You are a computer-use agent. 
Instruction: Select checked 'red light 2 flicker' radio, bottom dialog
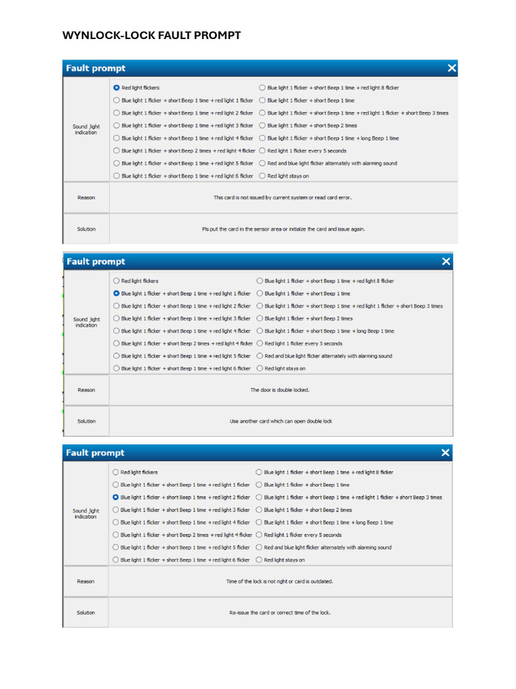[116, 497]
